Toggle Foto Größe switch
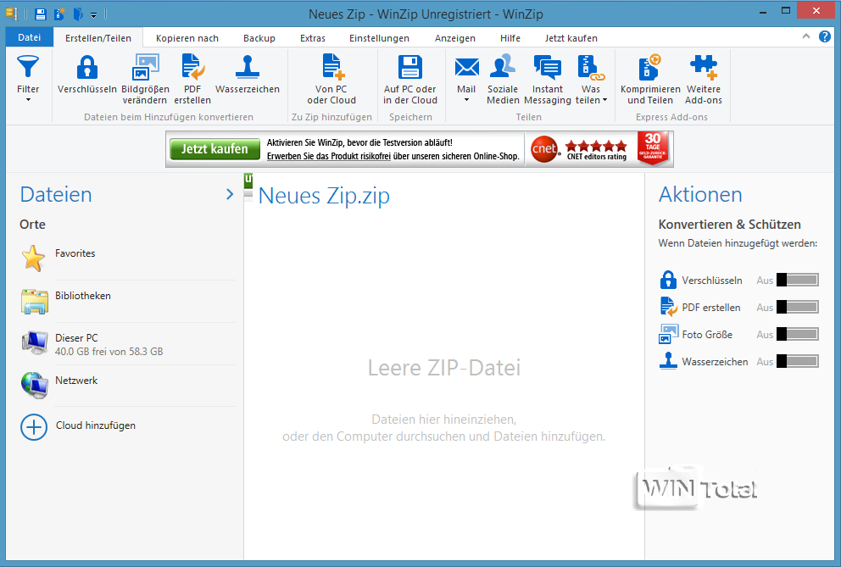The image size is (841, 567). coord(798,334)
